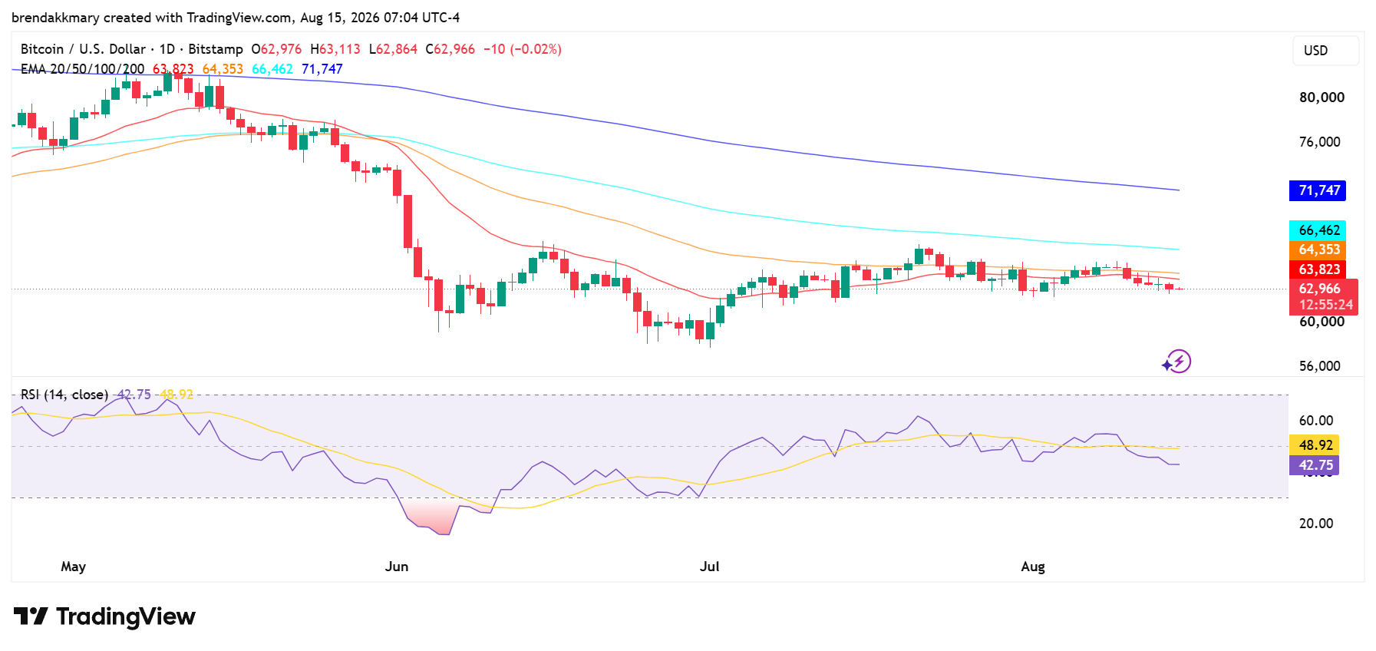Image resolution: width=1376 pixels, height=651 pixels.
Task: Click the 'Aug' label on time axis
Action: pyautogui.click(x=1033, y=567)
